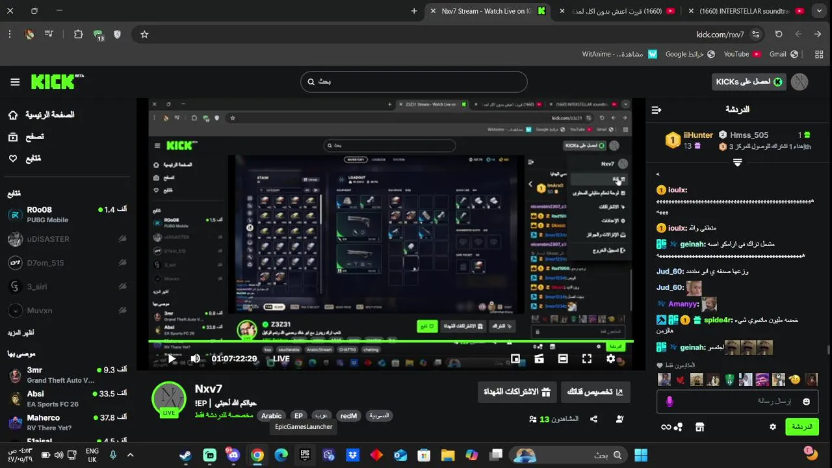Click the Kick search bar
Screen dimensions: 832x468
414,82
